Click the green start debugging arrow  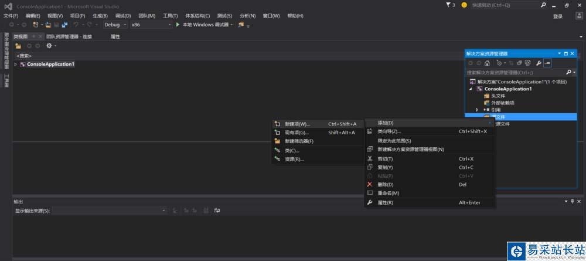tap(178, 25)
